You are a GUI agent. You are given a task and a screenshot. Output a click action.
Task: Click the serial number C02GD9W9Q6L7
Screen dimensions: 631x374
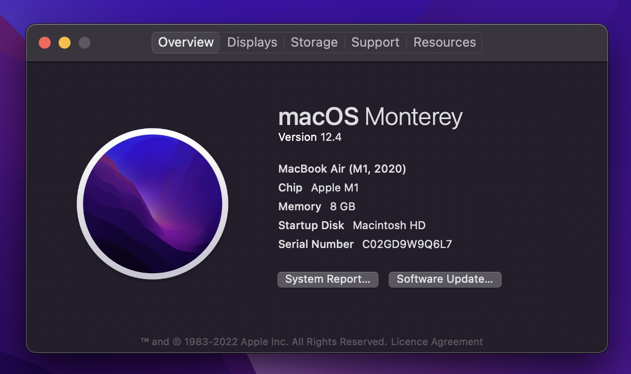(407, 244)
